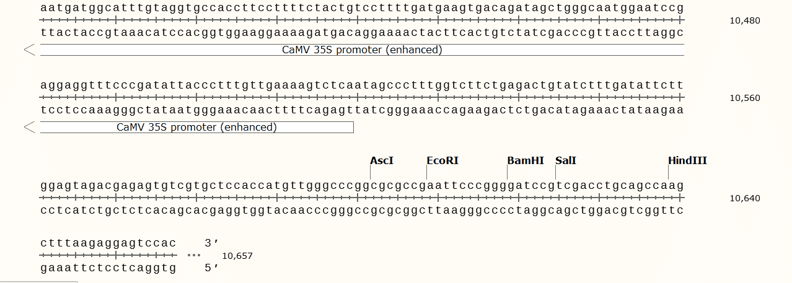The width and height of the screenshot is (792, 283).
Task: Click the second-row promoter direction arrowhead
Action: click(x=29, y=128)
